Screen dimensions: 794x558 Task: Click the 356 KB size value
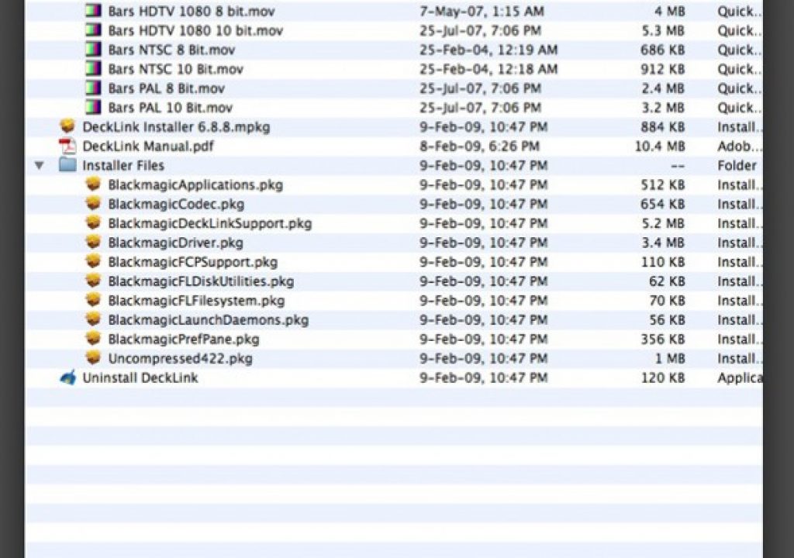coord(663,339)
